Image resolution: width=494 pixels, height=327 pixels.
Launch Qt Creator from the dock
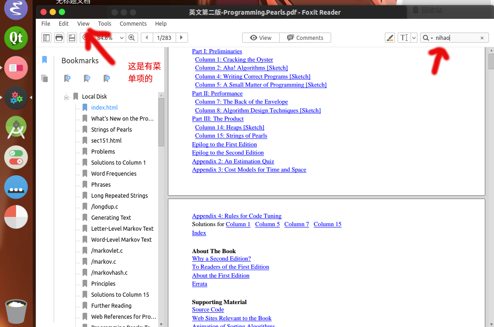(16, 38)
